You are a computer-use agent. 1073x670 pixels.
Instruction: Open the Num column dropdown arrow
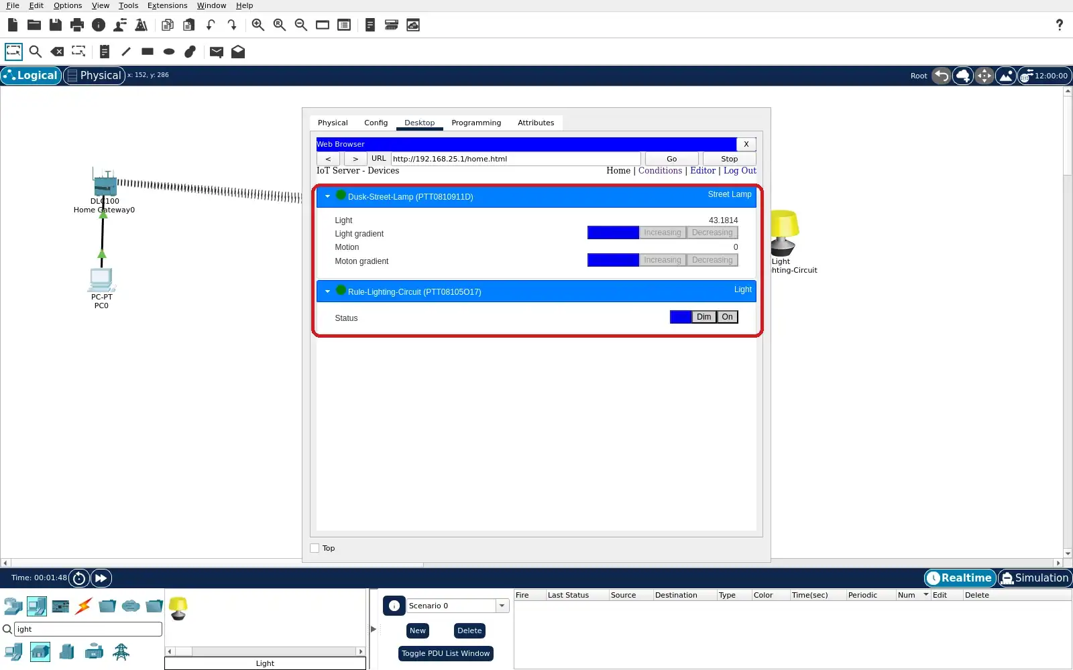click(926, 595)
